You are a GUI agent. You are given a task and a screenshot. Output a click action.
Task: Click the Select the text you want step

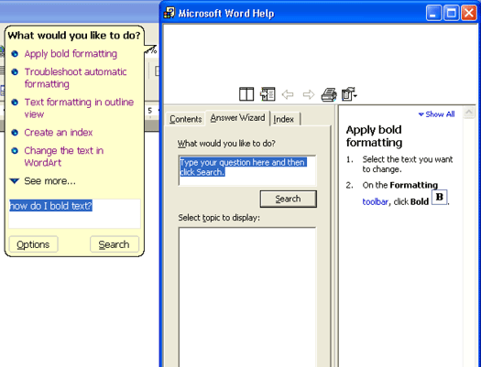coord(408,164)
